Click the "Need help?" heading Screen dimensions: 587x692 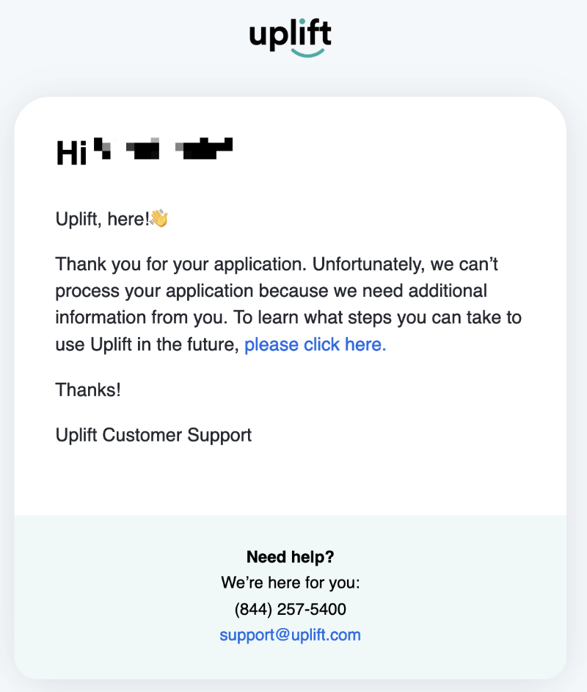pos(290,557)
